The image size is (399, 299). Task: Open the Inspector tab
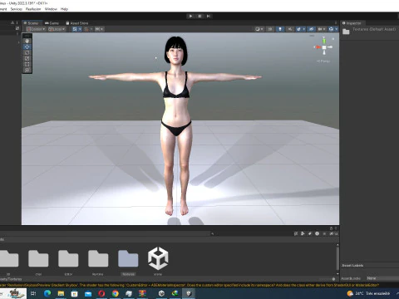[352, 23]
